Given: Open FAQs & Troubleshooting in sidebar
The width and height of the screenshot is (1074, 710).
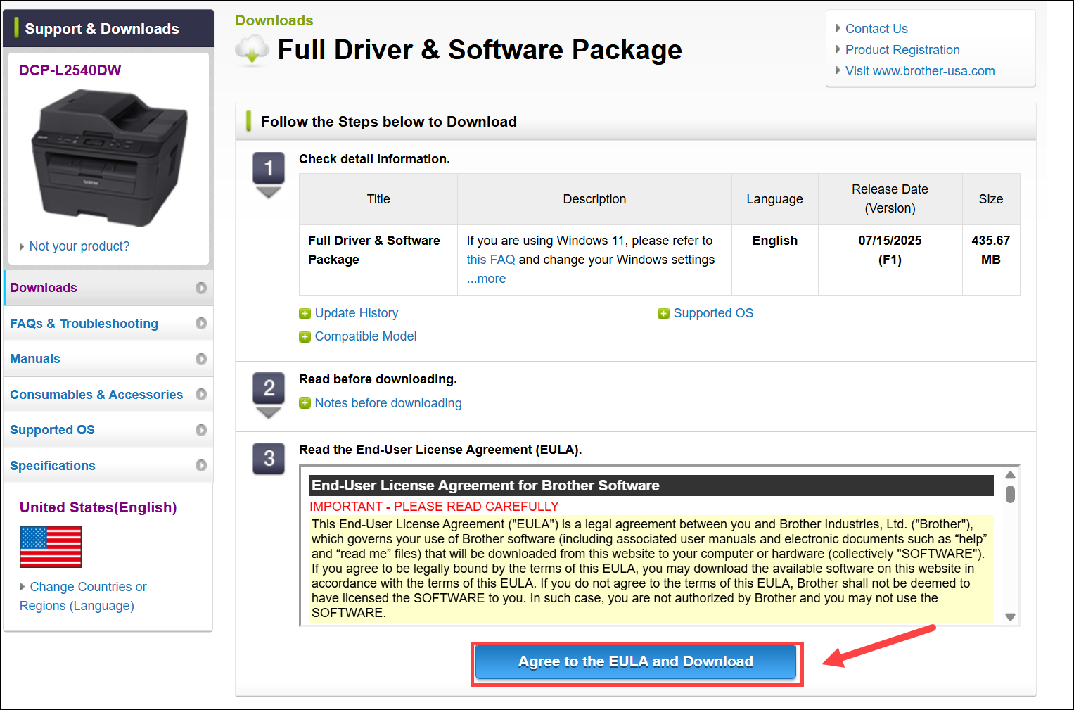Looking at the screenshot, I should pos(108,324).
